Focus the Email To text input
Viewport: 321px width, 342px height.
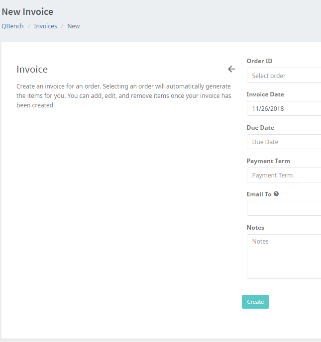(284, 208)
